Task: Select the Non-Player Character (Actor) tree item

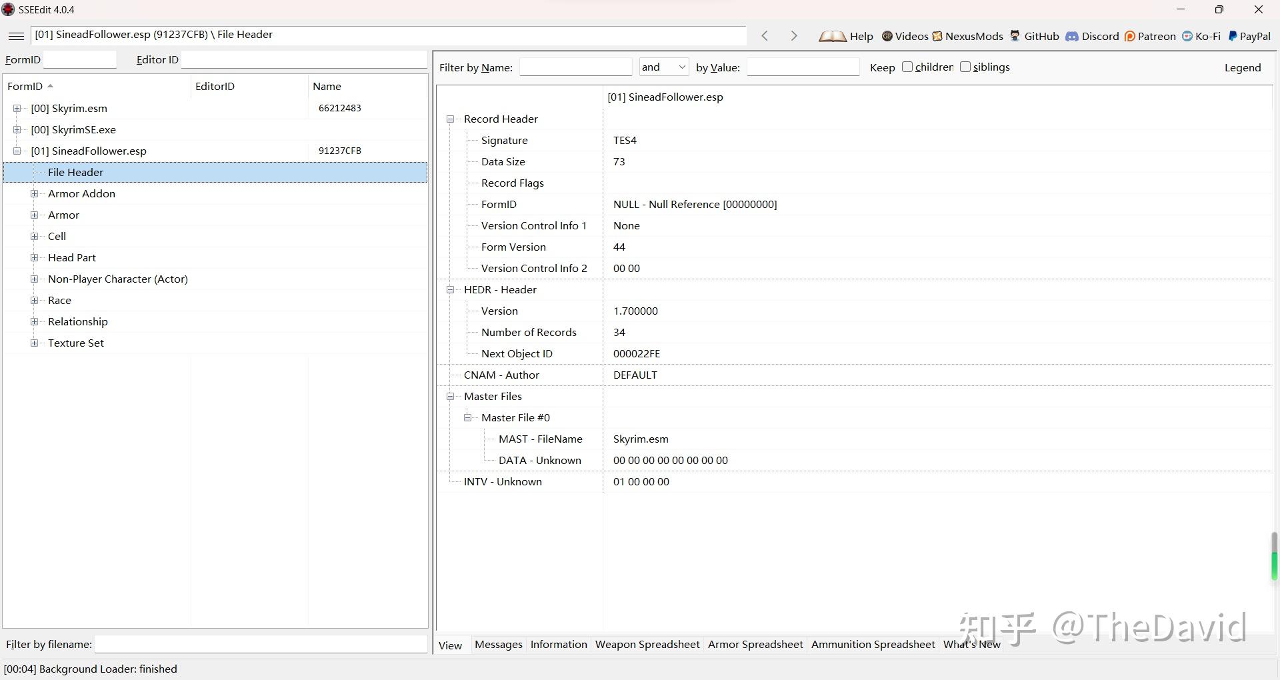Action: 117,279
